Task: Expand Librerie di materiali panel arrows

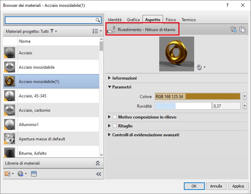Action: (x=98, y=163)
